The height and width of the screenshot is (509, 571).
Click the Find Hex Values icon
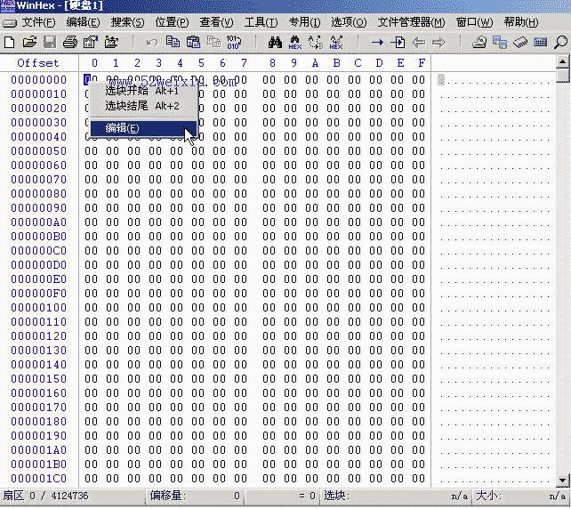[295, 42]
